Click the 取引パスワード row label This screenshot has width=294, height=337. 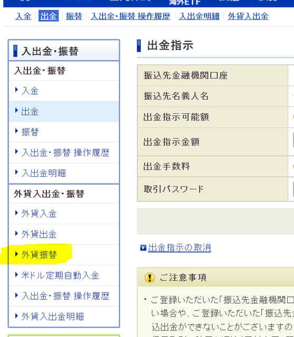(173, 189)
